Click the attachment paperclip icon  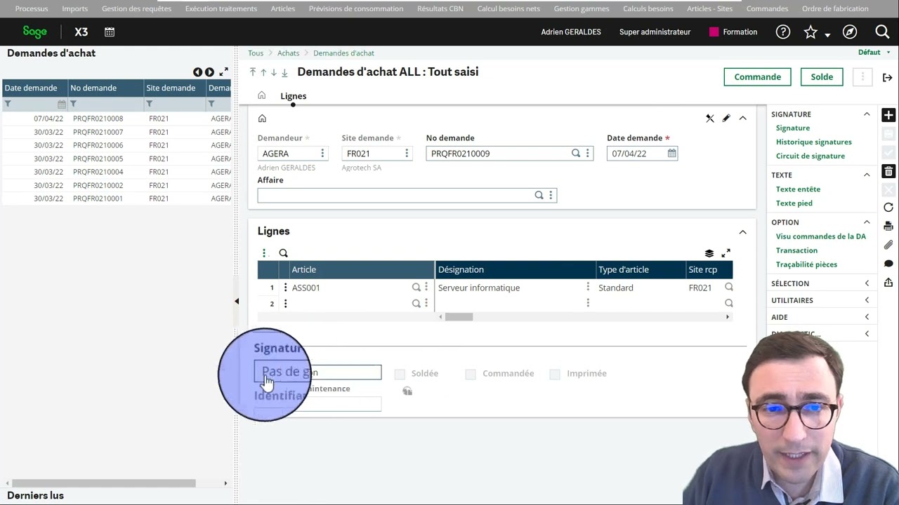pos(888,245)
